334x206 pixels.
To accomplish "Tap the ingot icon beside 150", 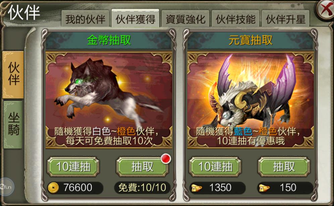I will 264,188.
